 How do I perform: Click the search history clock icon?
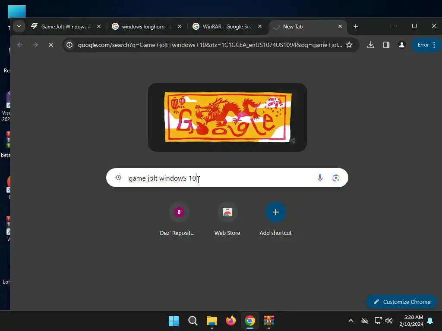coord(118,178)
